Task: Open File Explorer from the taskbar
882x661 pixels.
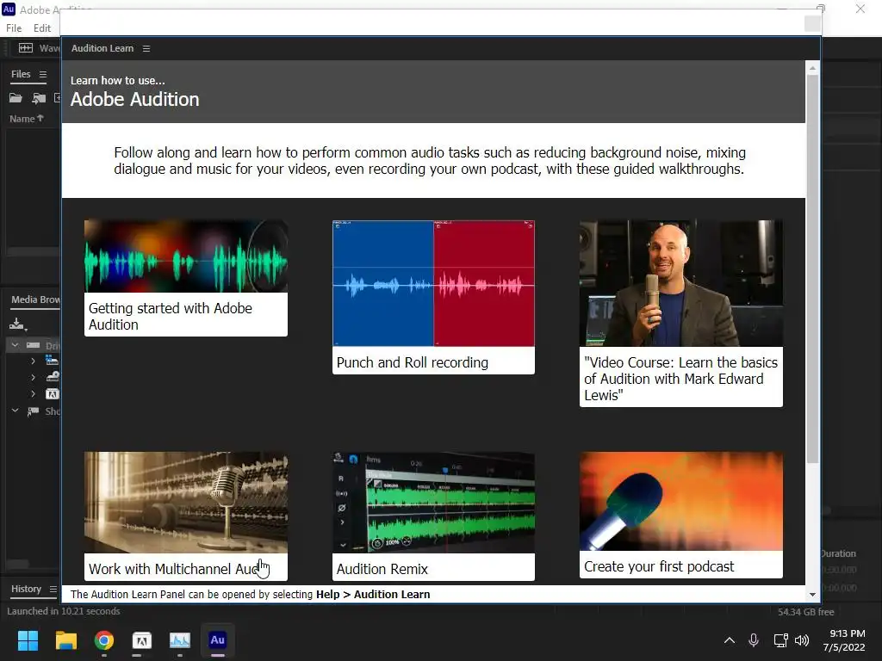Action: pos(65,640)
